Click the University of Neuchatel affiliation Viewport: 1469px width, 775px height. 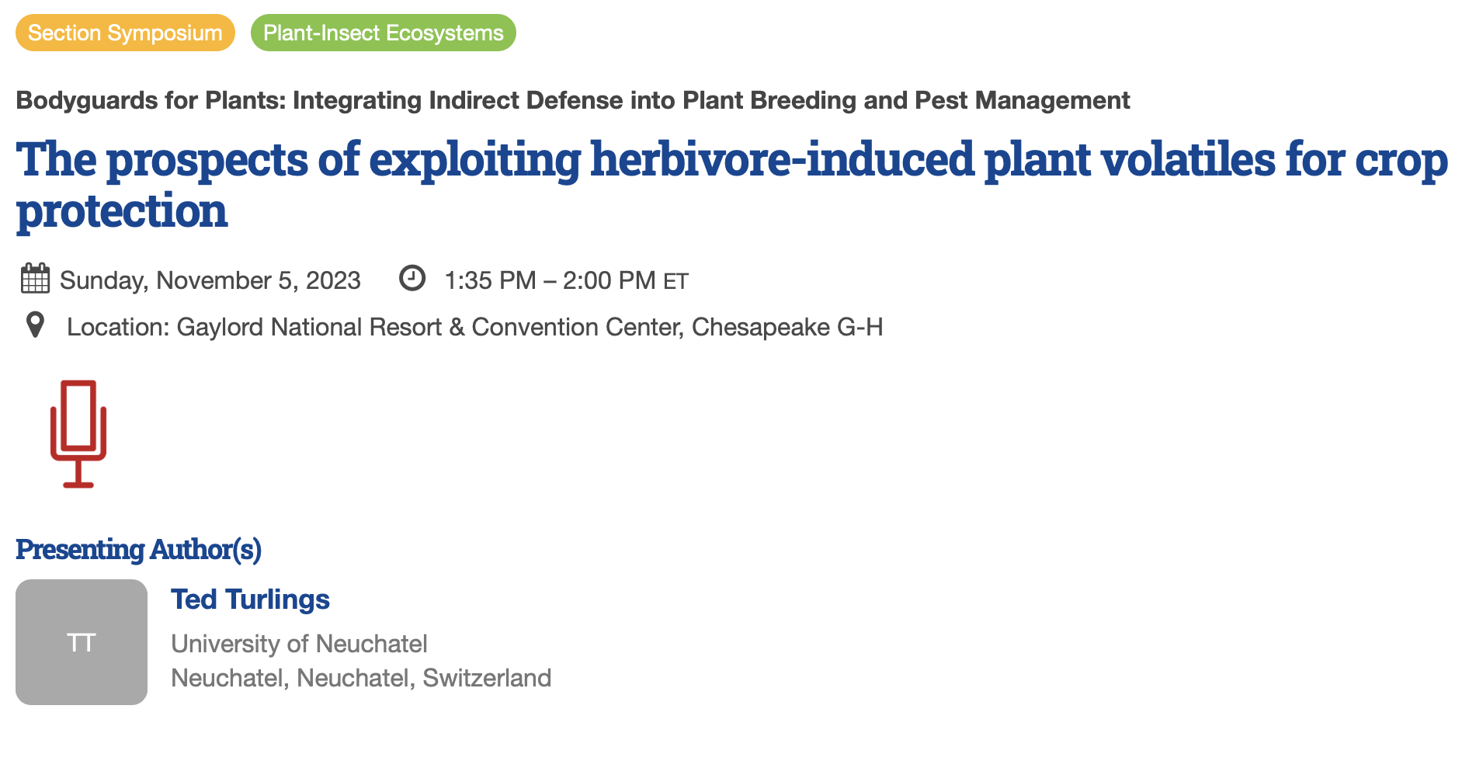pyautogui.click(x=299, y=644)
